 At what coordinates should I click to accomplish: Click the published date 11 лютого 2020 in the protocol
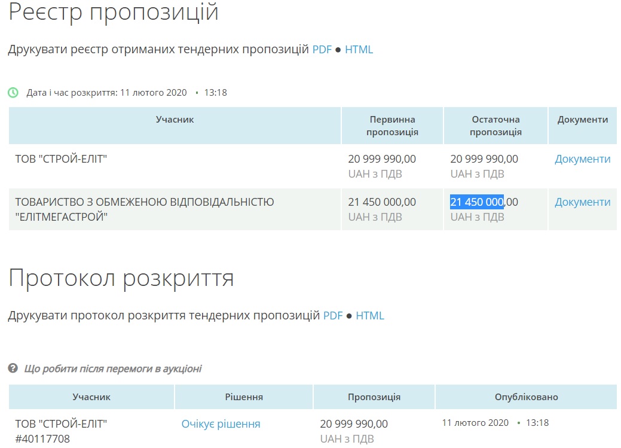point(475,423)
